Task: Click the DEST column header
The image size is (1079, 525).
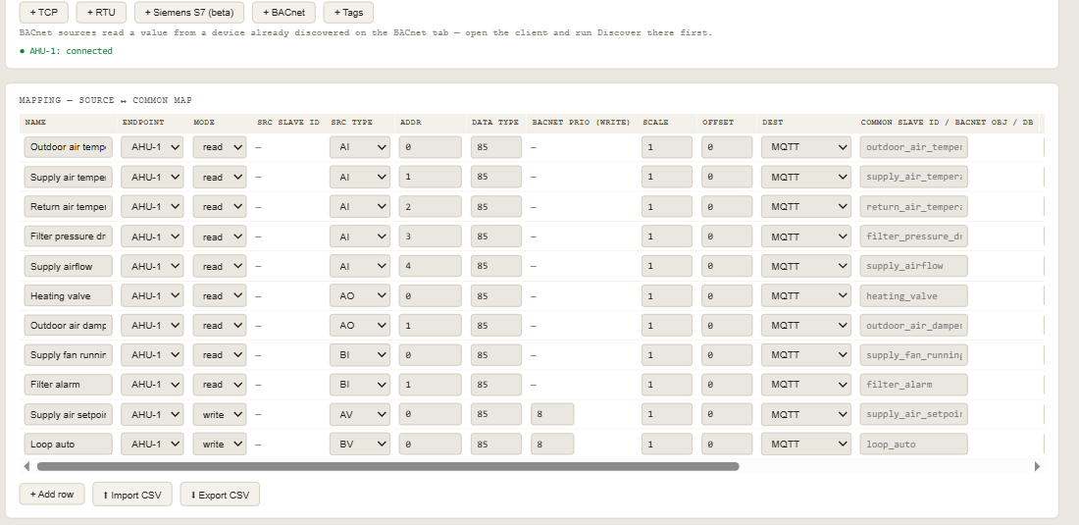Action: (x=773, y=123)
